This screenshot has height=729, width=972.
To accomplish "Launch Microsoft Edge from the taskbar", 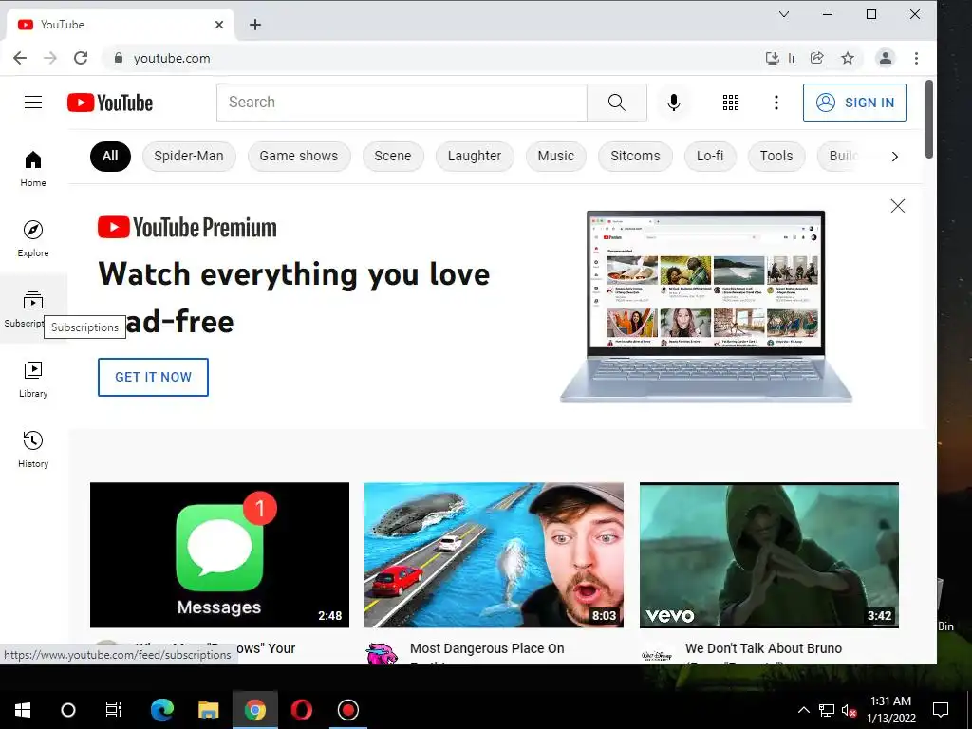I will (x=161, y=710).
